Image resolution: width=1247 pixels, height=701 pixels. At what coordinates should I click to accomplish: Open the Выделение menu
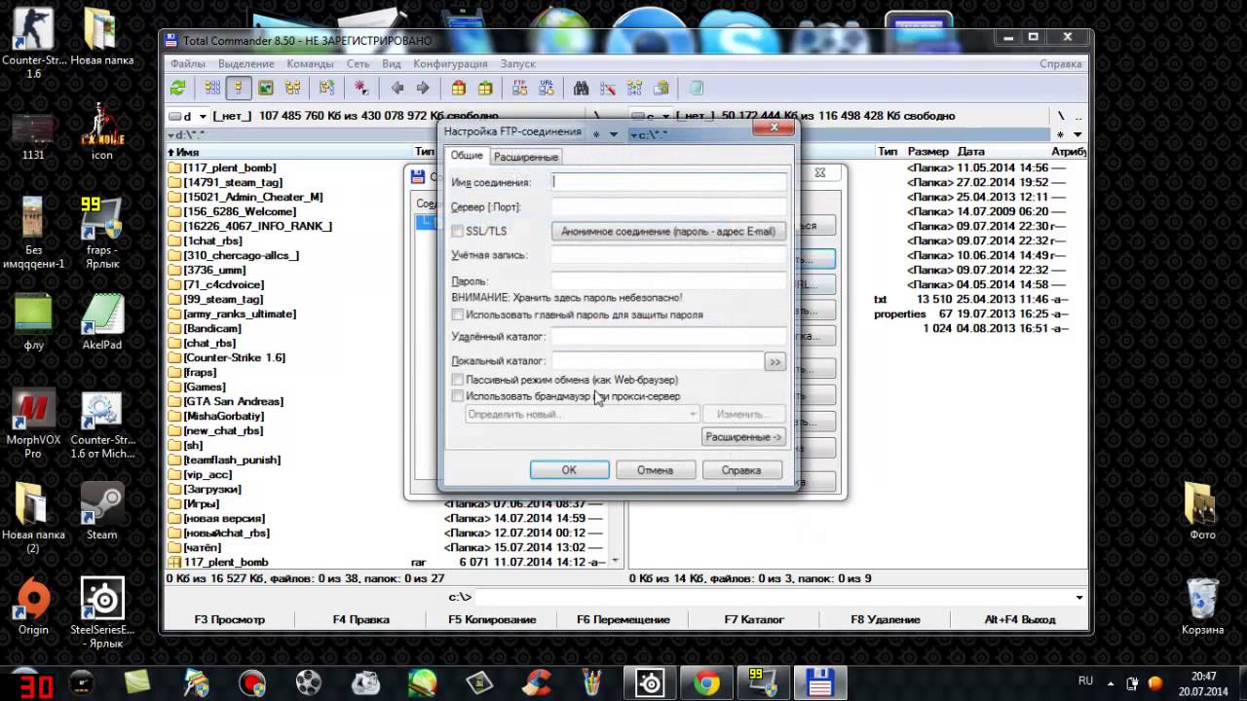pos(246,63)
